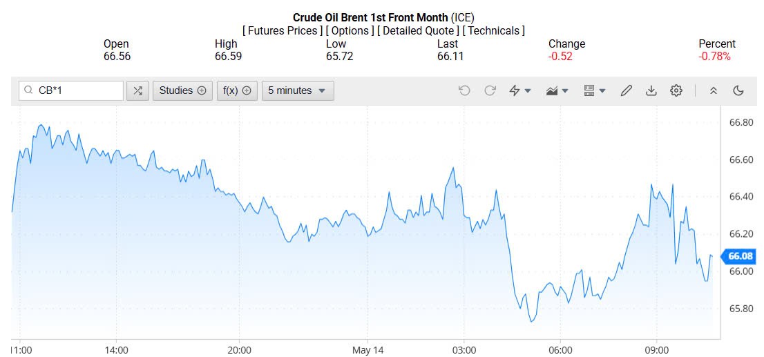
Task: Add a study with Studies button
Action: [182, 90]
